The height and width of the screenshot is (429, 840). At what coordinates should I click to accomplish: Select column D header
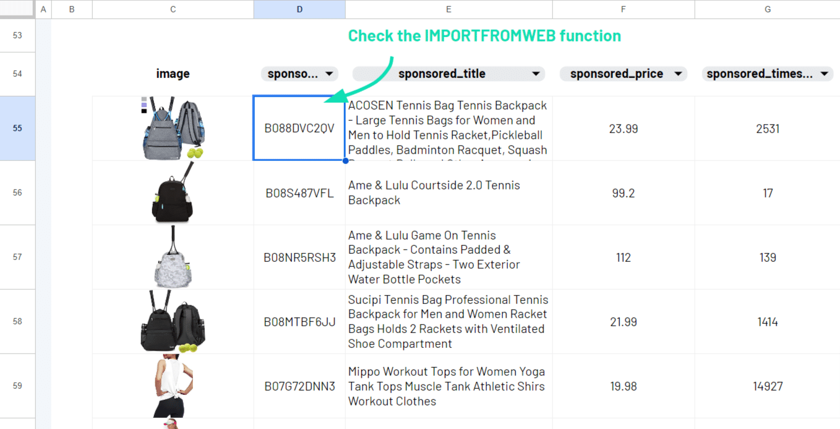pos(299,9)
